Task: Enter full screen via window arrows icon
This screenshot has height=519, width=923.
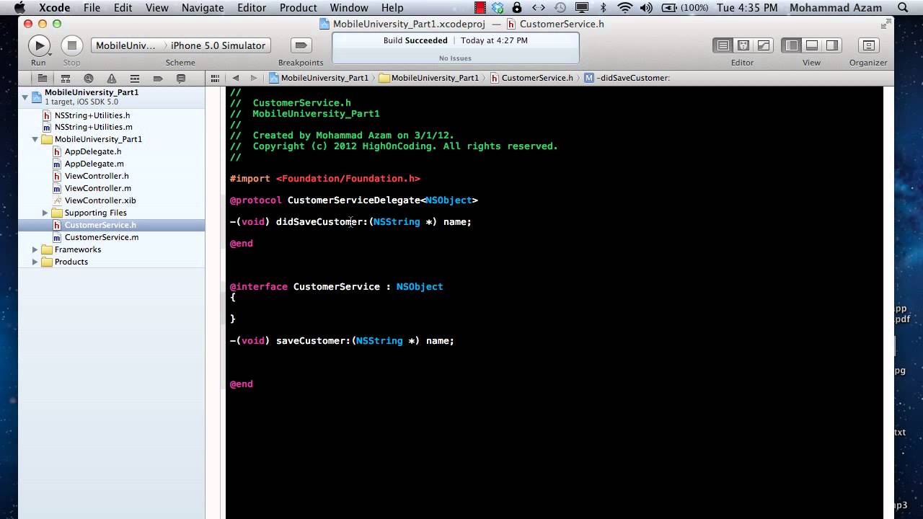Action: [x=885, y=25]
